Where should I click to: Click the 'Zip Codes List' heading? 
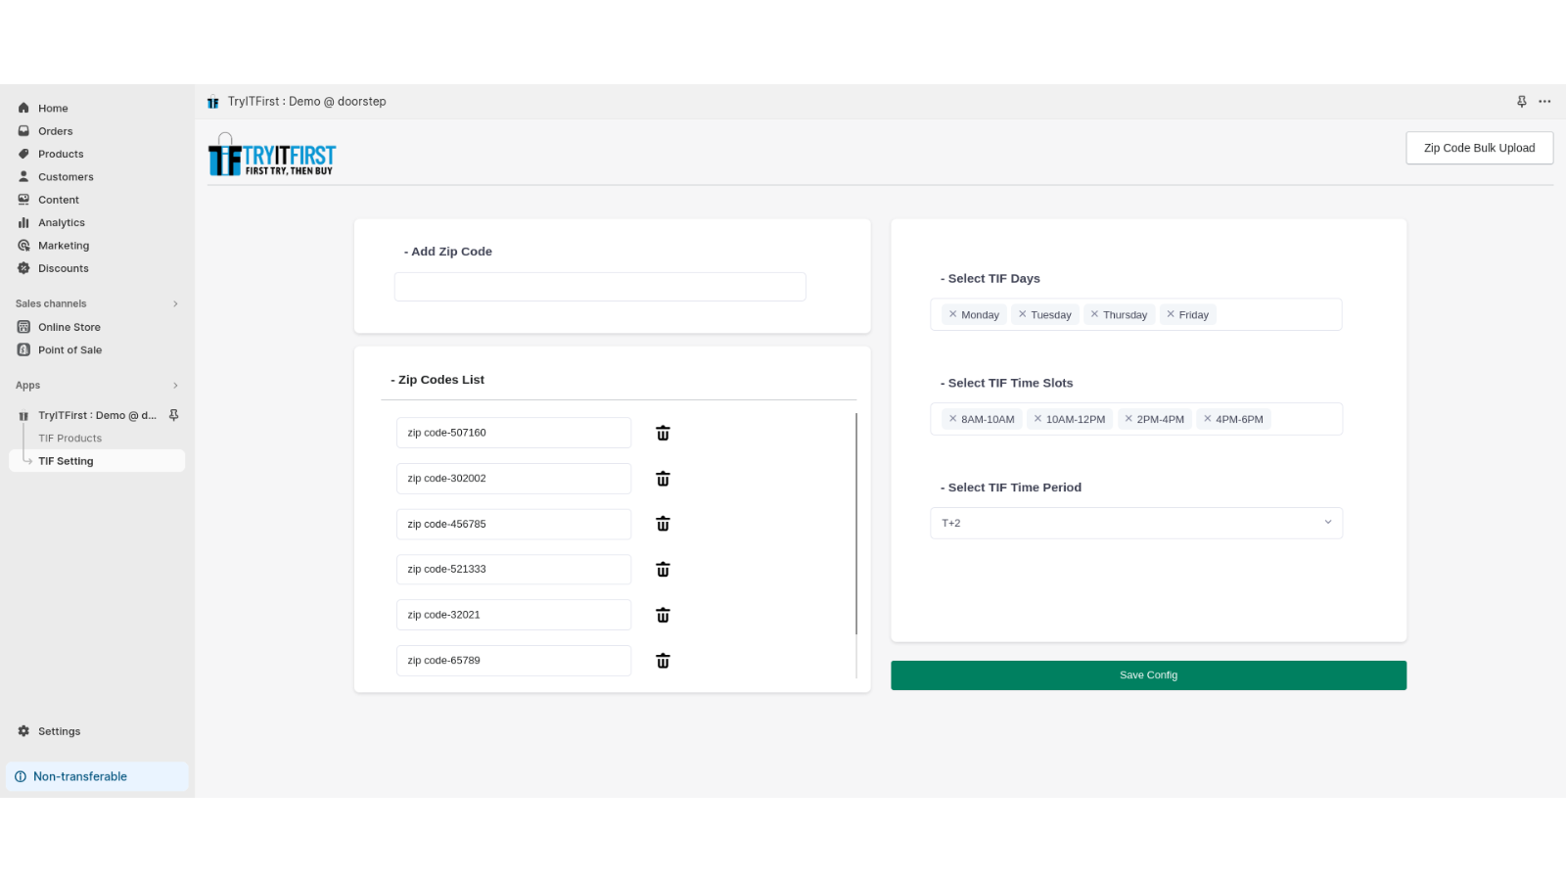click(438, 380)
